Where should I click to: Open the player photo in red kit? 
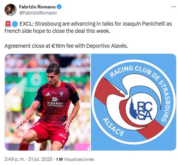coord(48,102)
